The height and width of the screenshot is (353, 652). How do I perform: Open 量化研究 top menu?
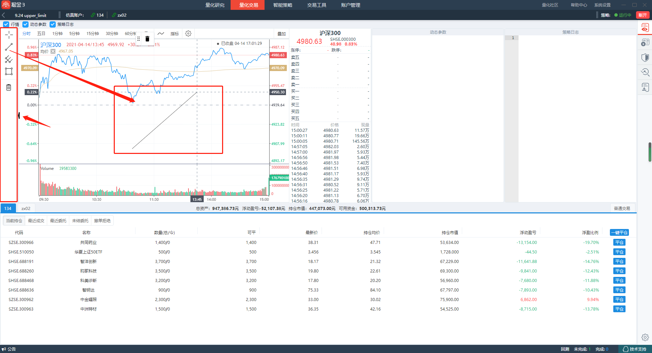click(215, 5)
